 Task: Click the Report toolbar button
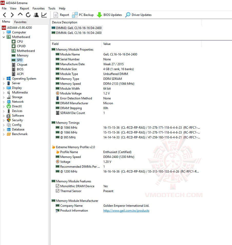point(61,15)
